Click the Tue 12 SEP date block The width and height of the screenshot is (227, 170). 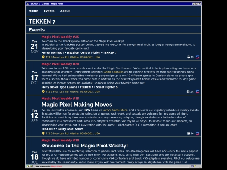[34, 116]
